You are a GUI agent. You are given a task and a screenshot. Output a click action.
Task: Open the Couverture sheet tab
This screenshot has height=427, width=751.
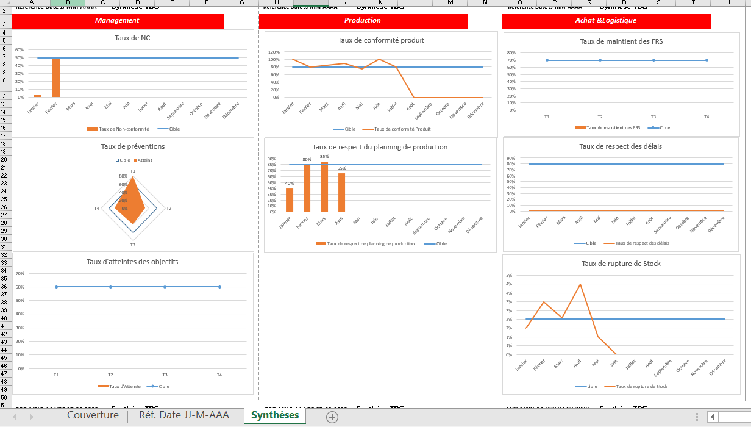coord(93,415)
